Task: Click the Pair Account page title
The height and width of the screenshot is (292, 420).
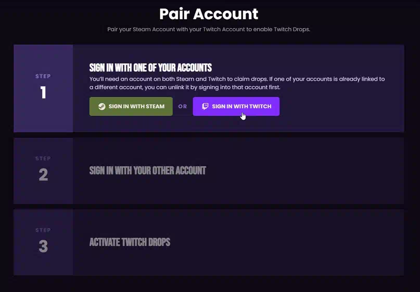Action: tap(209, 14)
